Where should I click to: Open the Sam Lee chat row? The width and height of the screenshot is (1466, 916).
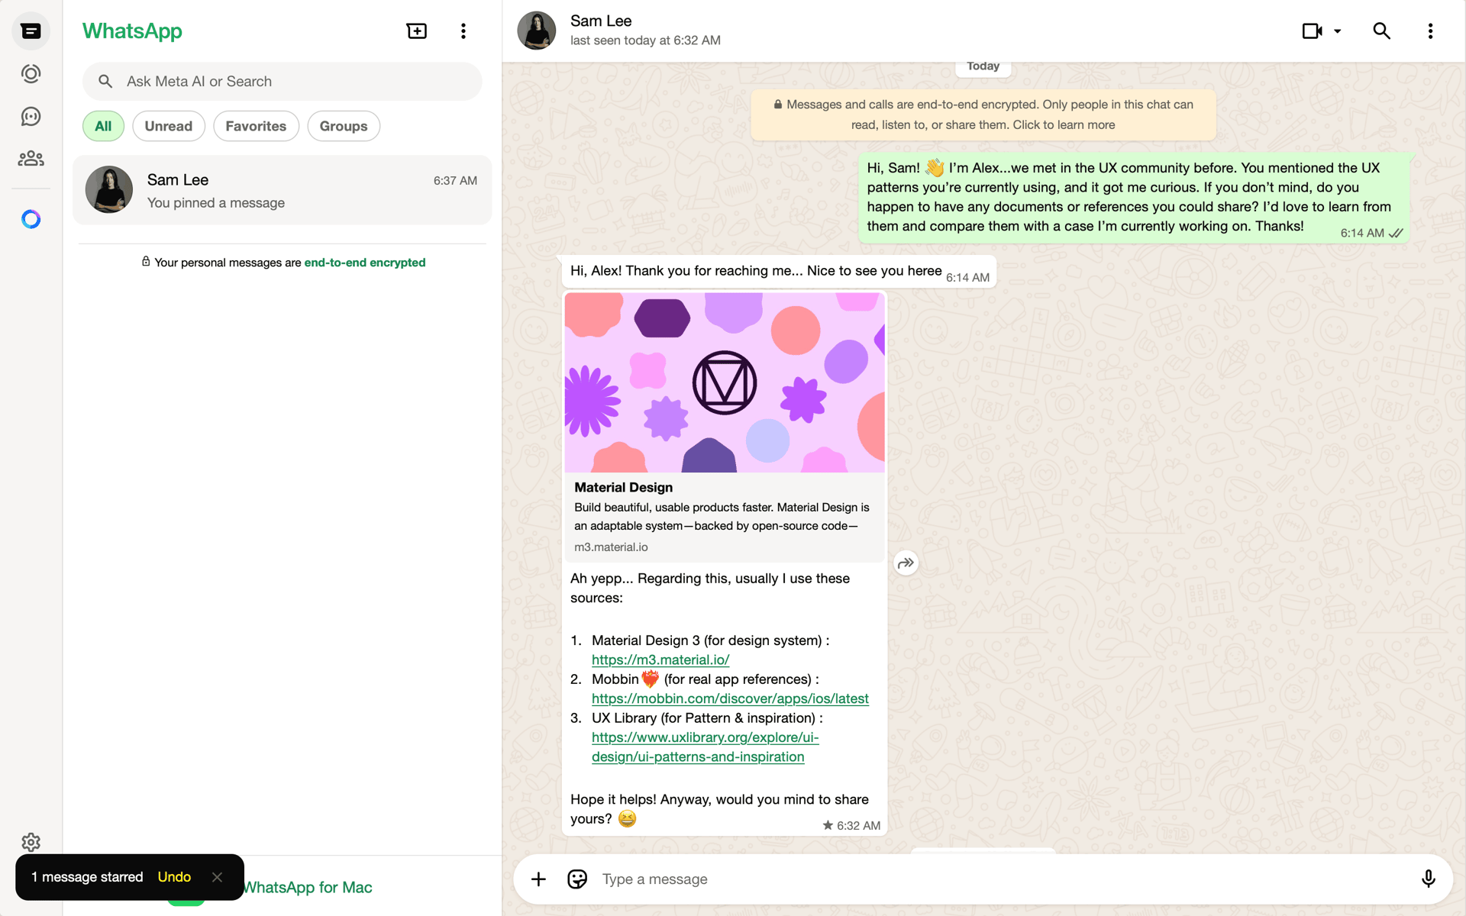tap(283, 190)
